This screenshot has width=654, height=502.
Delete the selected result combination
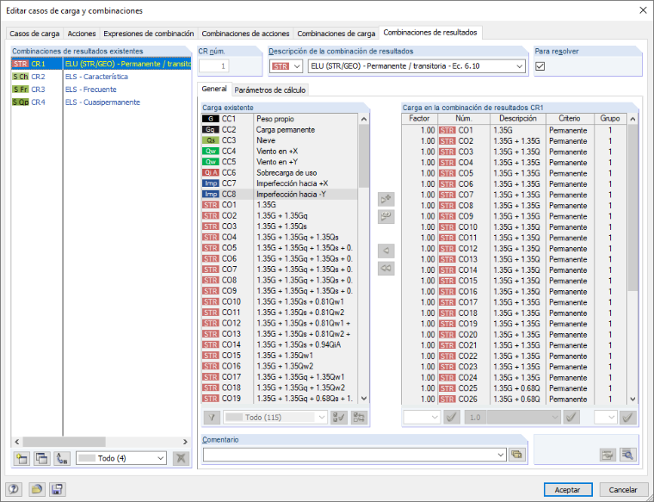pos(181,458)
